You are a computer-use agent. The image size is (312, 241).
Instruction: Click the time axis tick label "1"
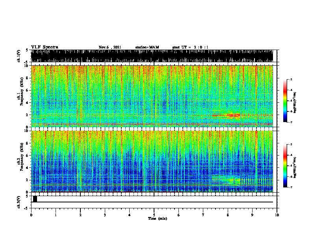point(56,215)
